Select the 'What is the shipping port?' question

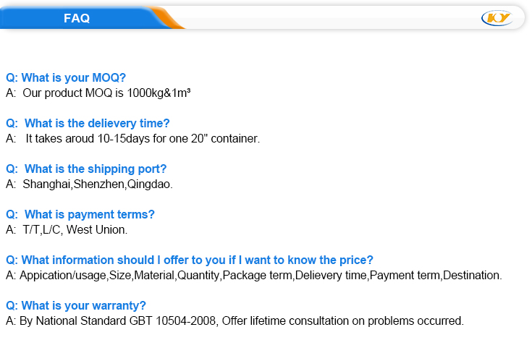86,169
